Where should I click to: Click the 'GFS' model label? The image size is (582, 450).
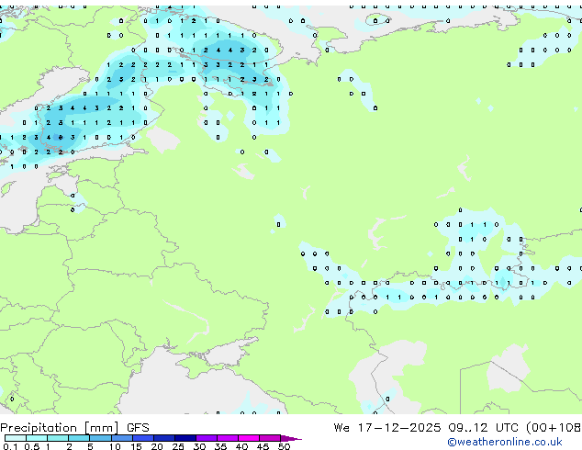138,428
